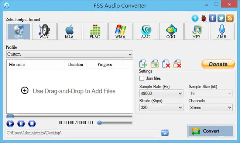The width and height of the screenshot is (240, 143).
Task: Open the Bitrate 320 dropdown
Action: (x=161, y=107)
